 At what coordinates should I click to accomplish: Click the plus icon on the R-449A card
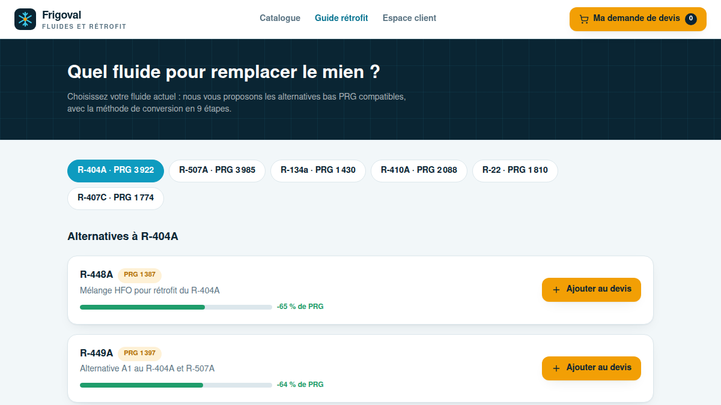pos(556,368)
